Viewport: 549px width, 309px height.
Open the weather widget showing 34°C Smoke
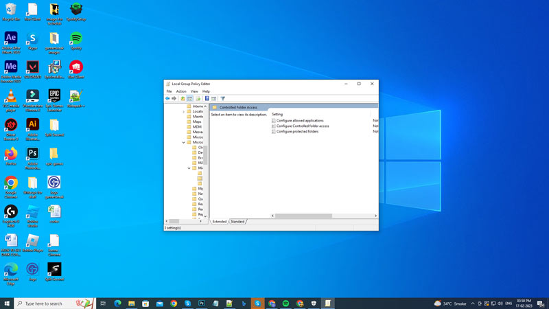click(x=450, y=304)
